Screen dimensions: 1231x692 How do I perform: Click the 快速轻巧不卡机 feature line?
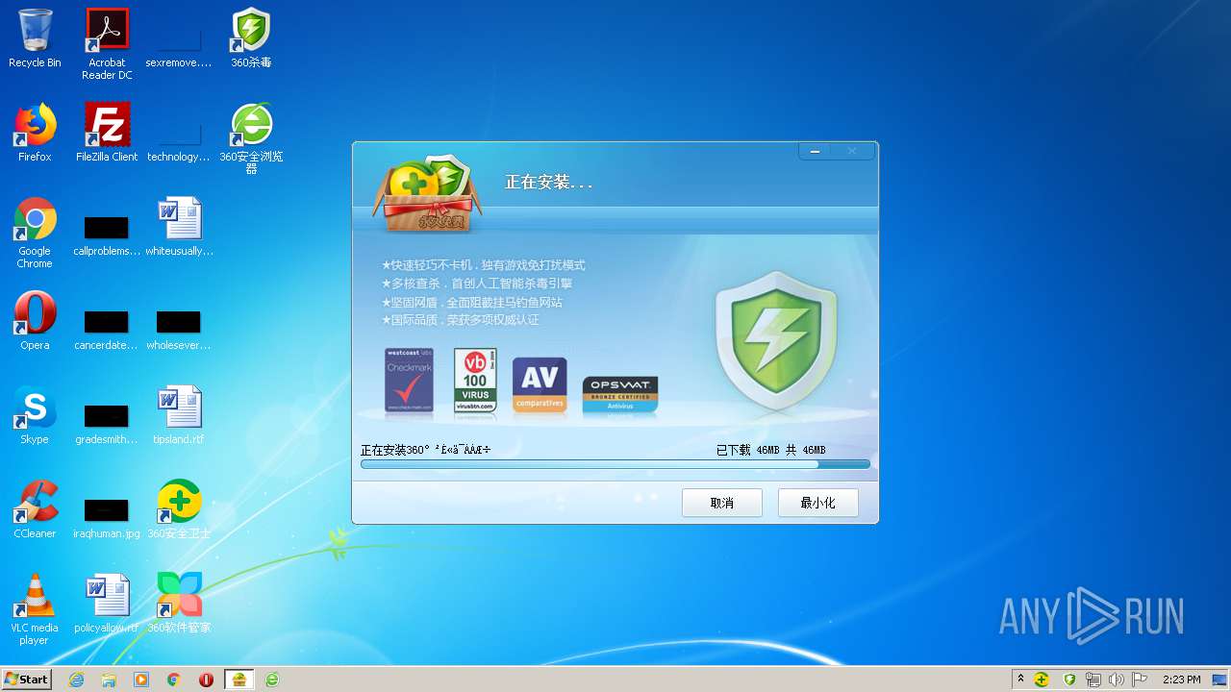point(483,265)
